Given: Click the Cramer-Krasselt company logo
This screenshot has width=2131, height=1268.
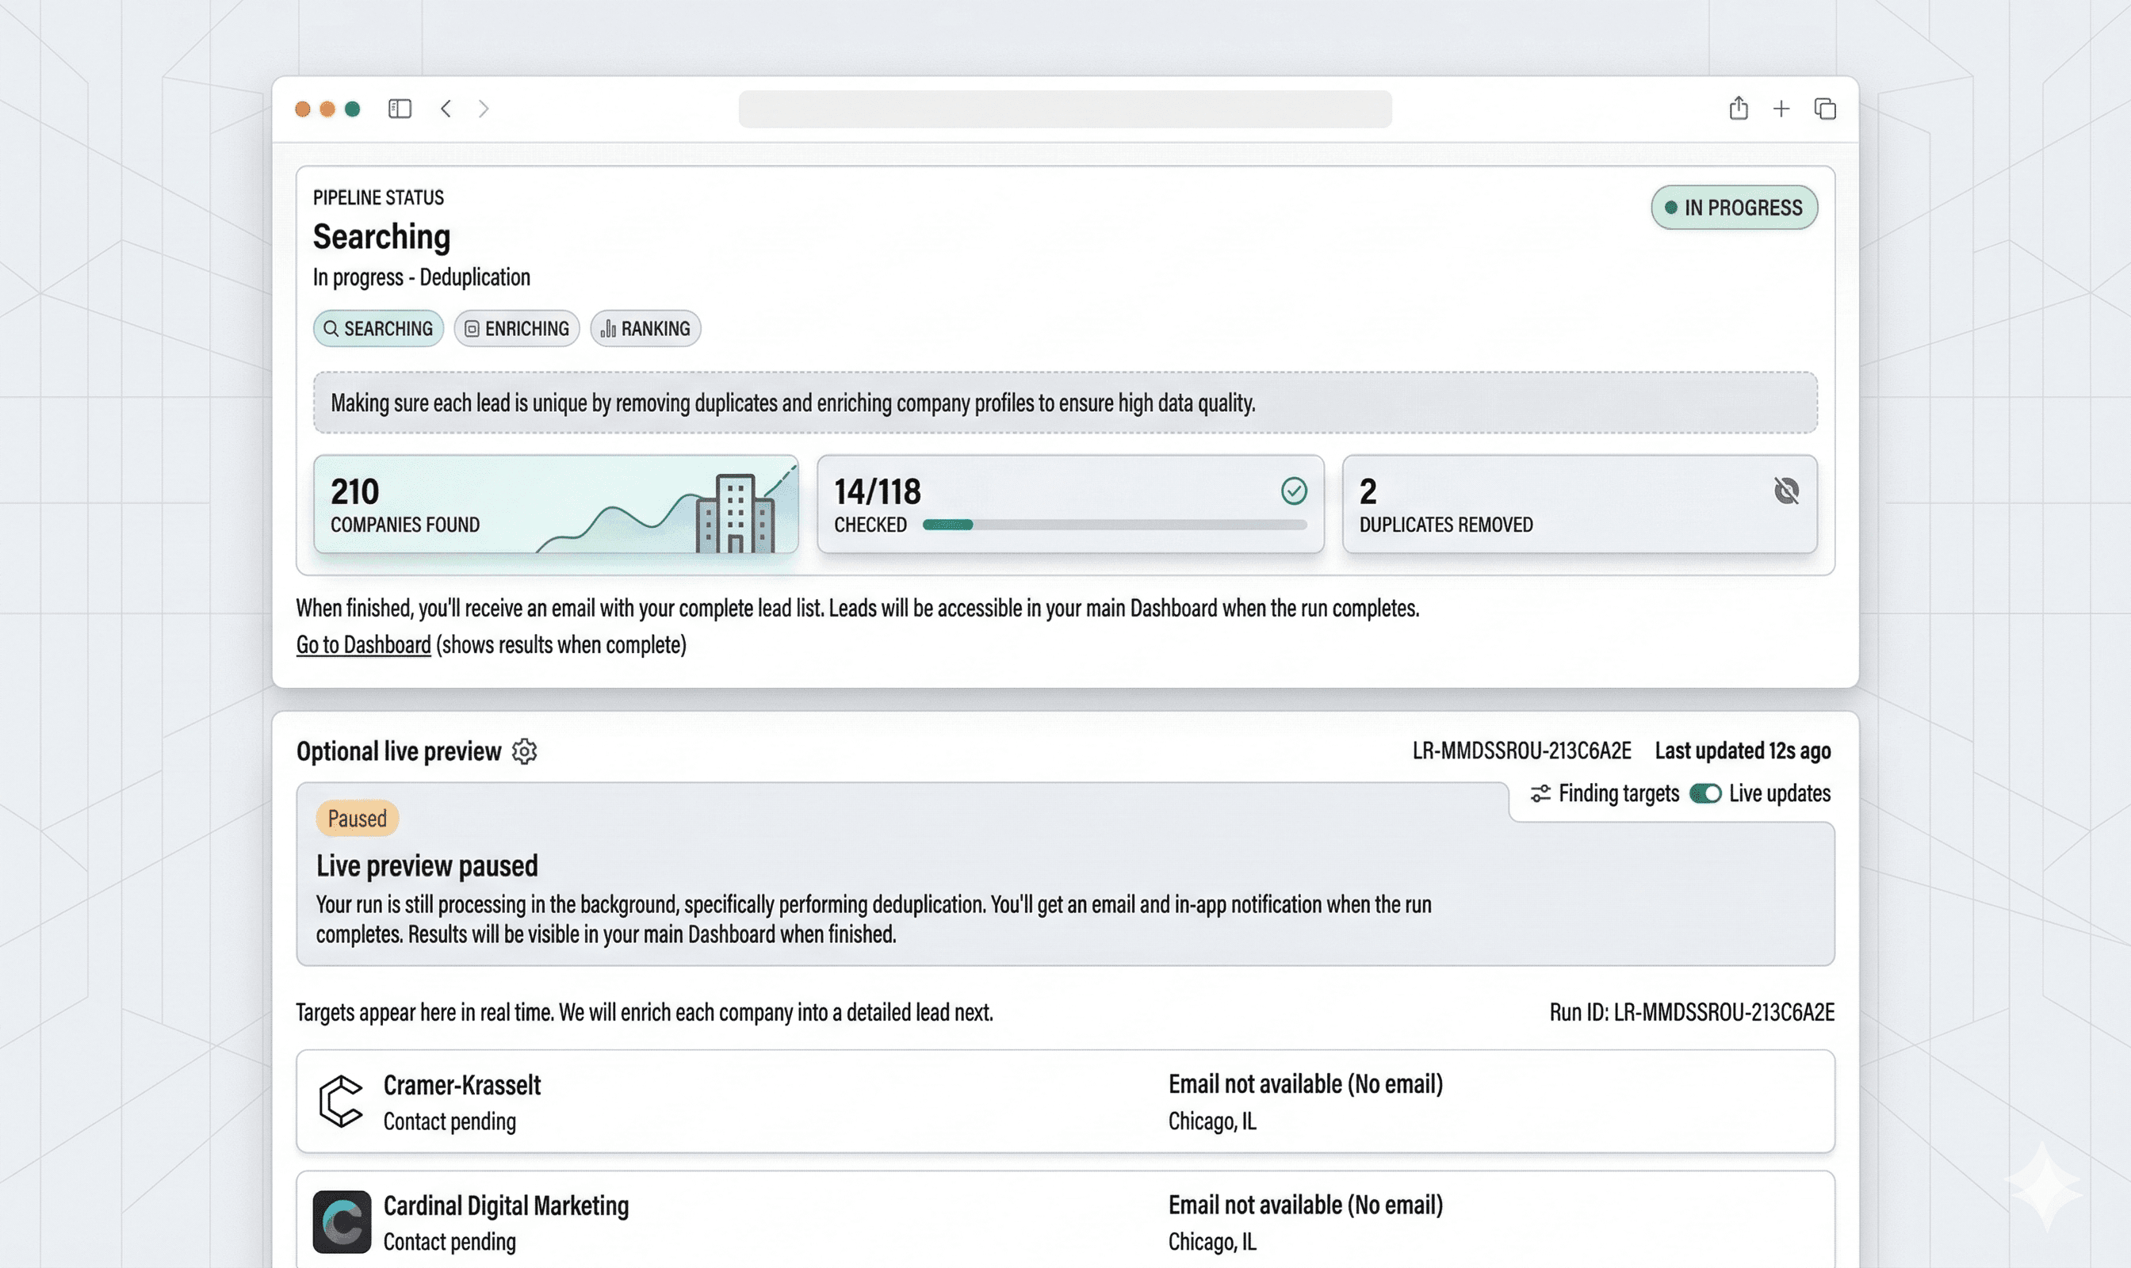Looking at the screenshot, I should (x=342, y=1102).
